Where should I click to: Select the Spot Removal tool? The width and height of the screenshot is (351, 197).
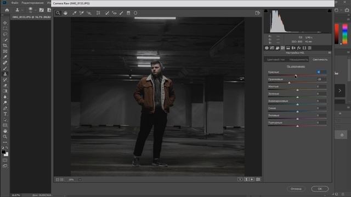(107, 13)
